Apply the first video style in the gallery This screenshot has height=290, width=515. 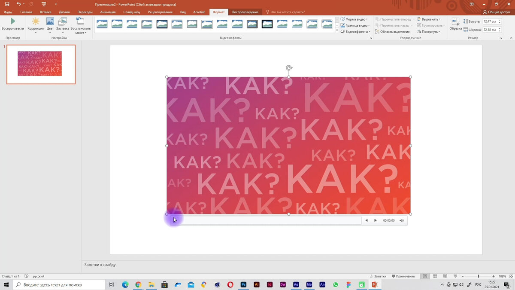click(102, 24)
